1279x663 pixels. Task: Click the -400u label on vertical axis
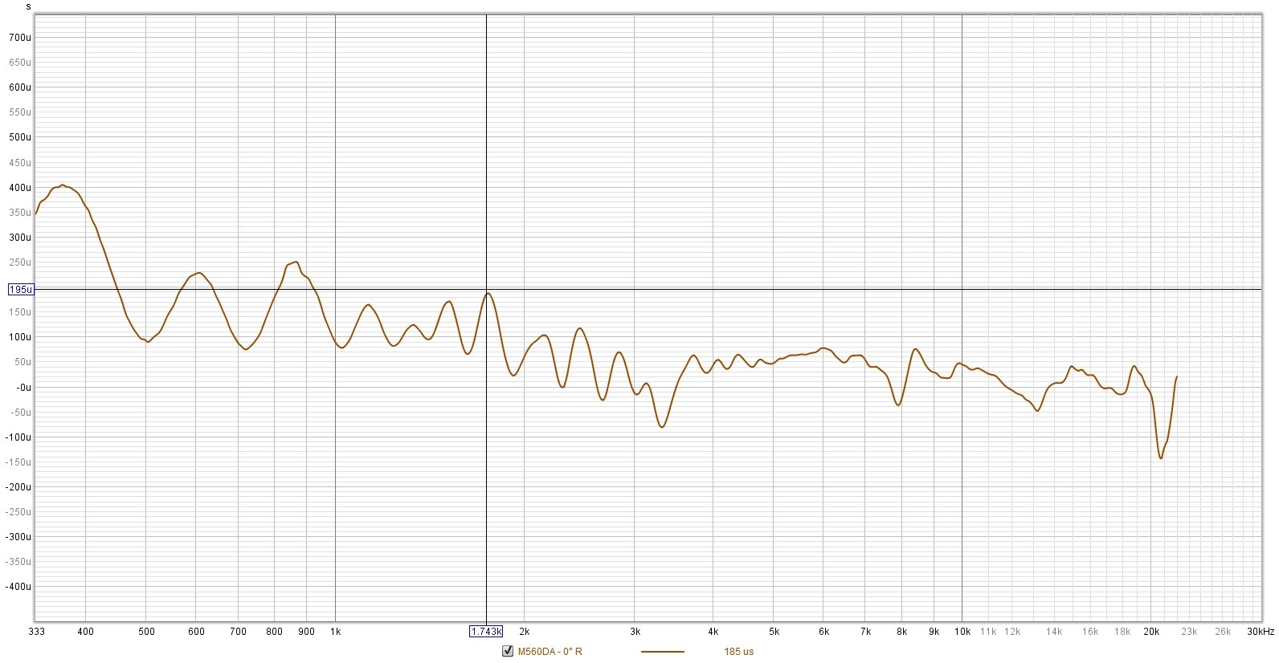tap(18, 587)
